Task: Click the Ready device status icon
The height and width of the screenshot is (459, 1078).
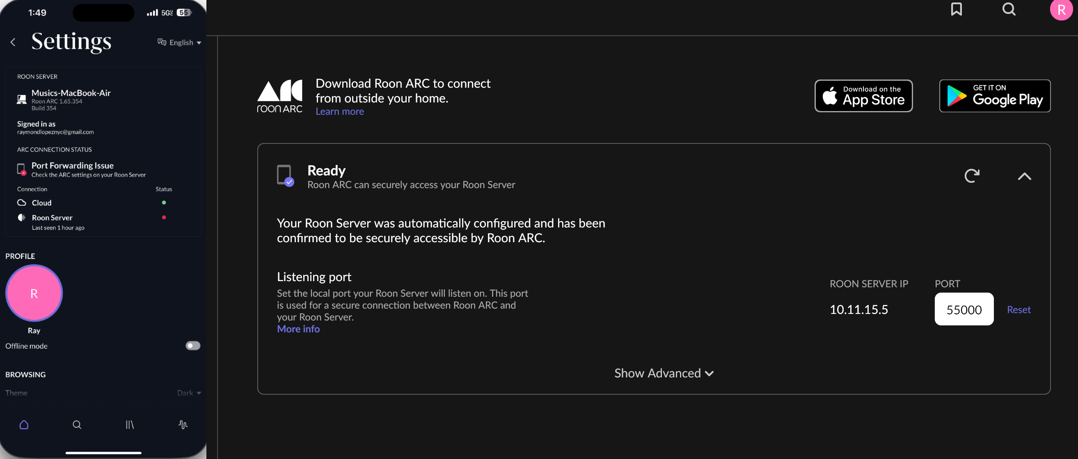Action: (286, 175)
